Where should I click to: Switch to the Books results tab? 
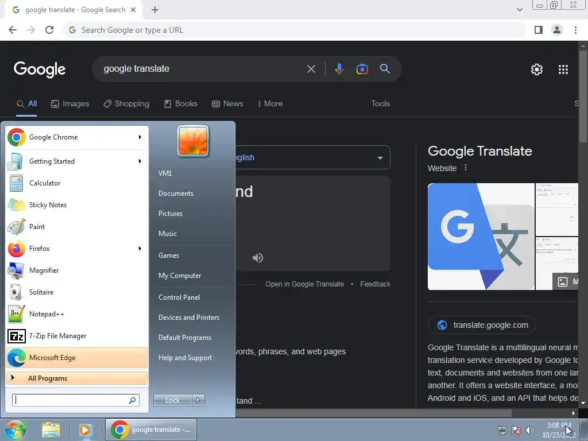tap(181, 103)
